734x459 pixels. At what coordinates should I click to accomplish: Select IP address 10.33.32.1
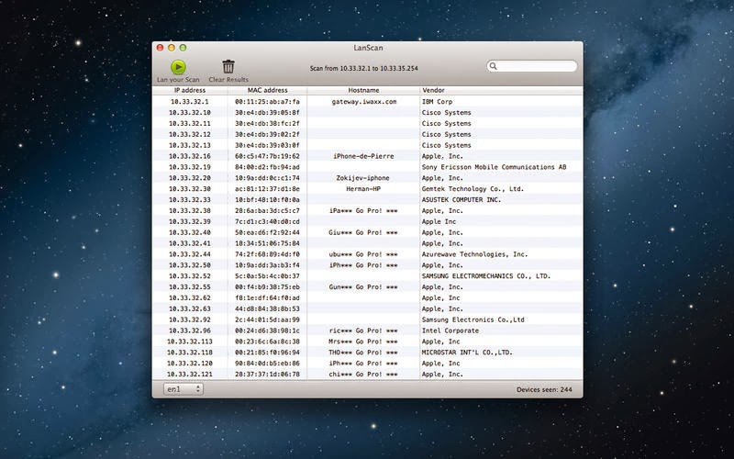pos(190,102)
